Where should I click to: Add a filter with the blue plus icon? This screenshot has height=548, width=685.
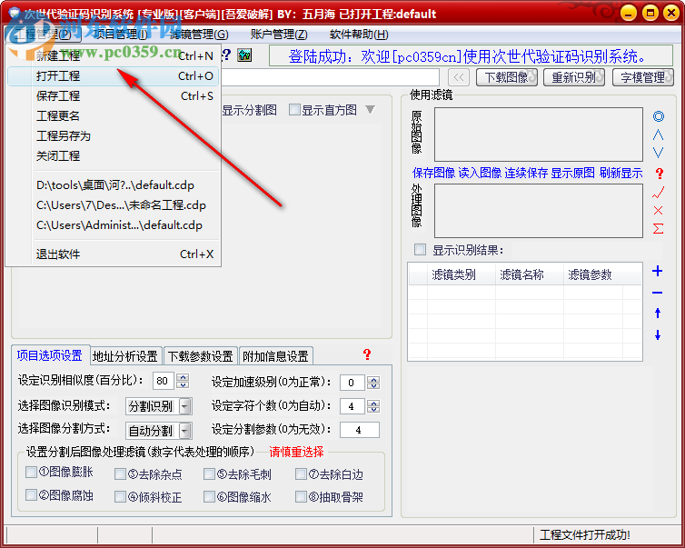pos(657,271)
